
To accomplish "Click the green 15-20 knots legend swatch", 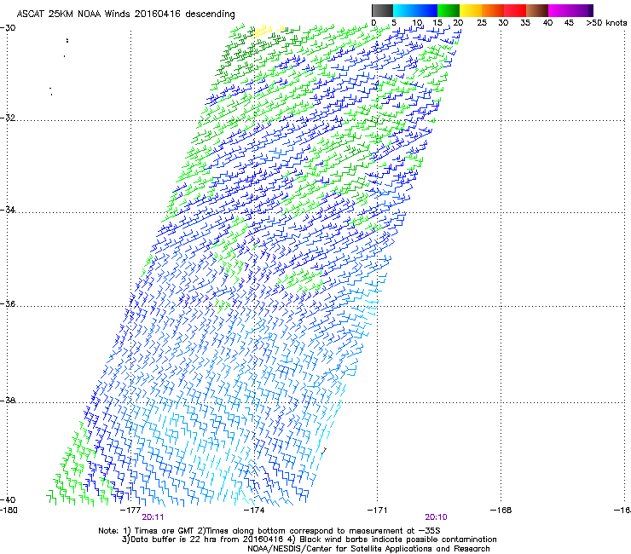I will coord(449,10).
